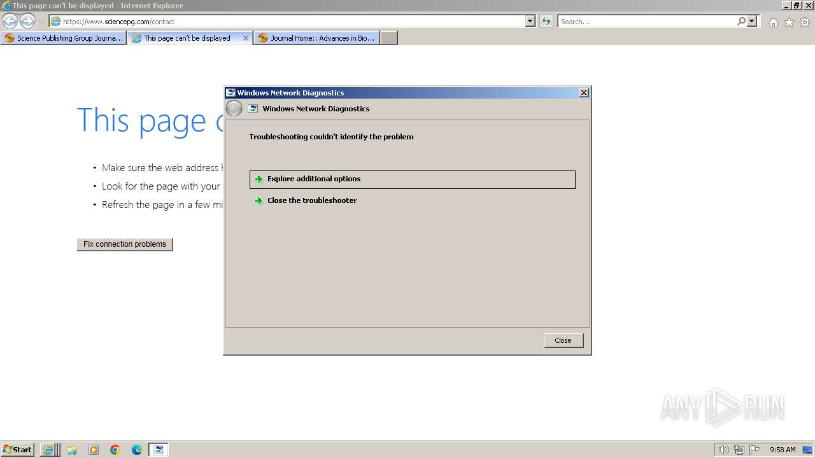The height and width of the screenshot is (458, 815).
Task: Open Action Center flag tray icon
Action: pyautogui.click(x=755, y=450)
